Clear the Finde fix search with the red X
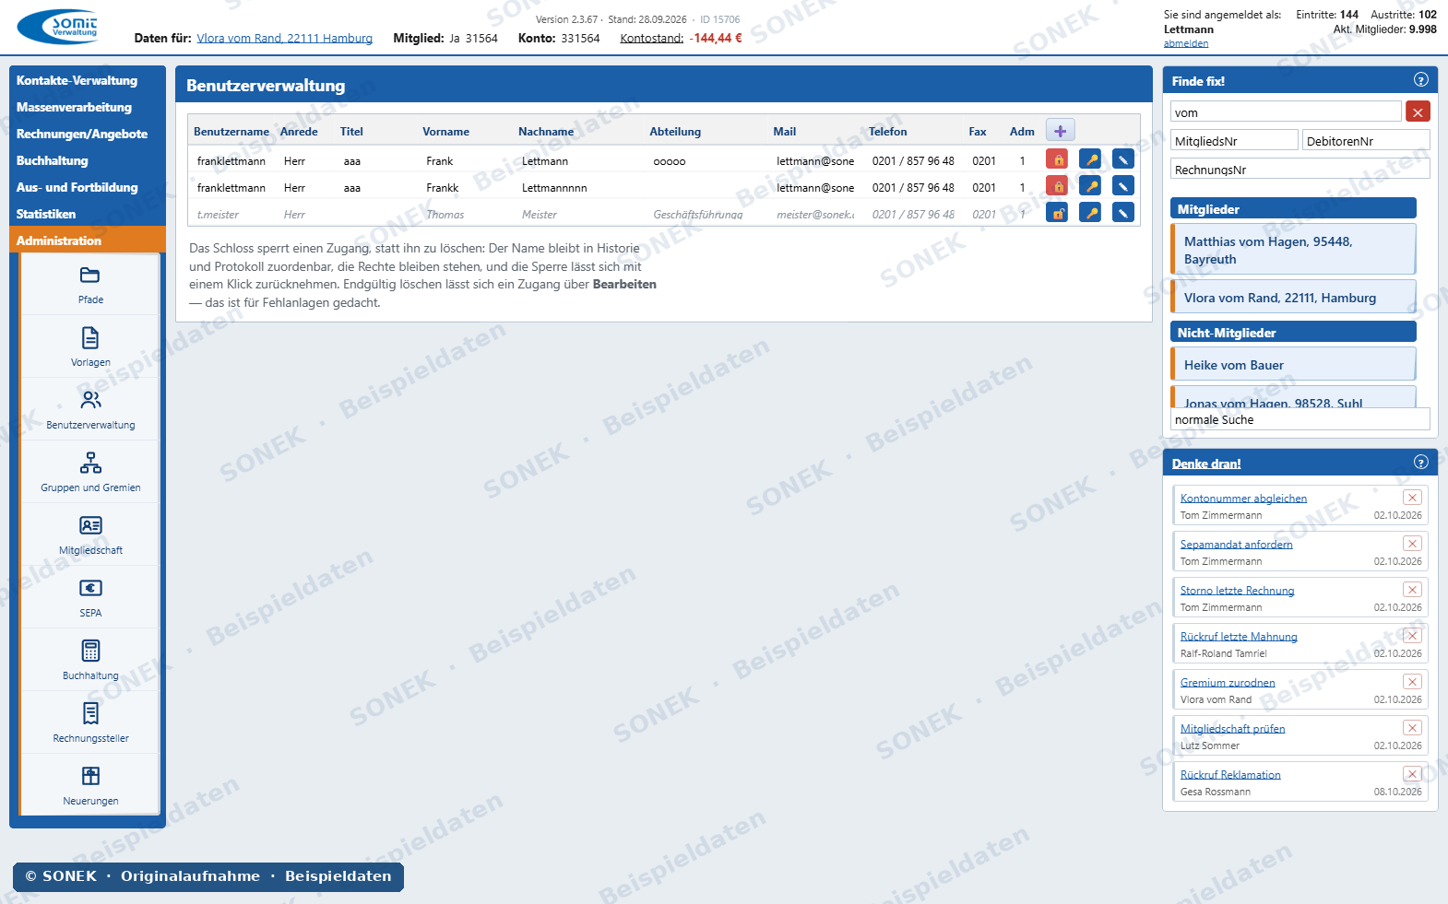1448x904 pixels. pyautogui.click(x=1418, y=112)
